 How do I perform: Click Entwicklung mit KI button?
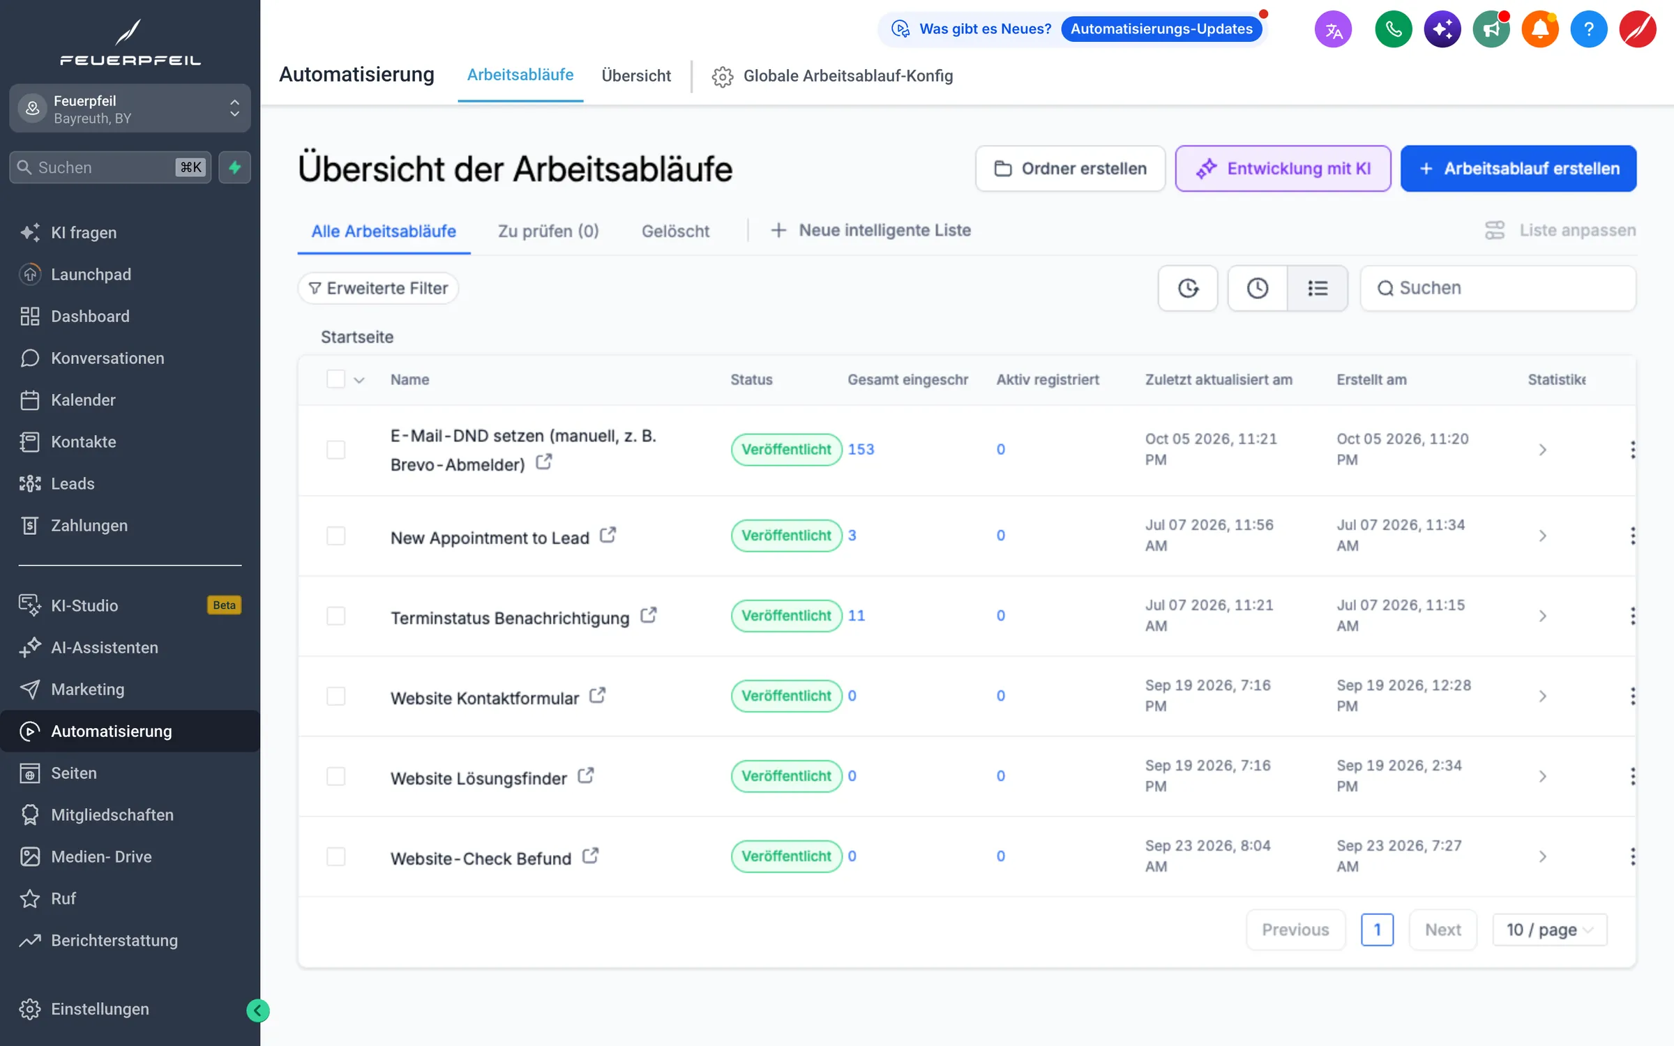[x=1282, y=168]
